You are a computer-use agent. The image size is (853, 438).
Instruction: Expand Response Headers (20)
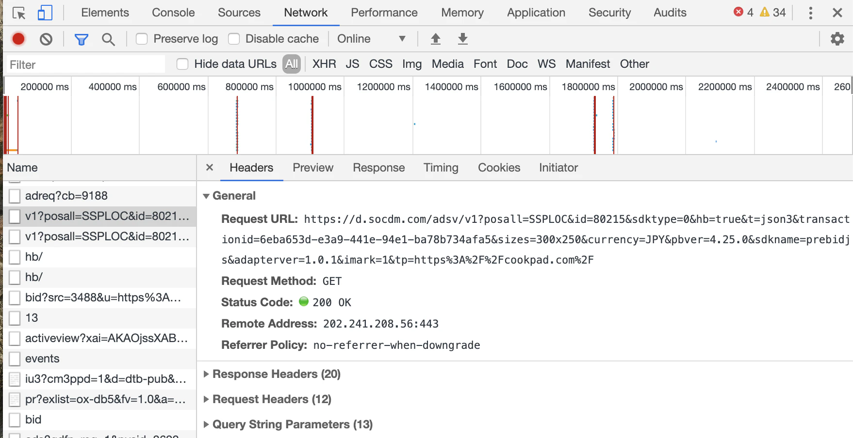click(206, 374)
